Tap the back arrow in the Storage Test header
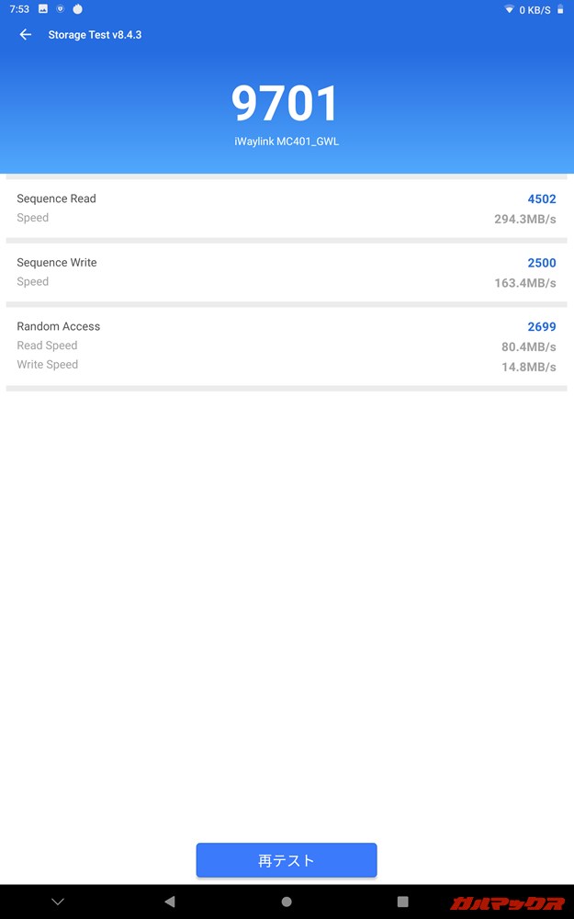574x919 pixels. [x=25, y=34]
